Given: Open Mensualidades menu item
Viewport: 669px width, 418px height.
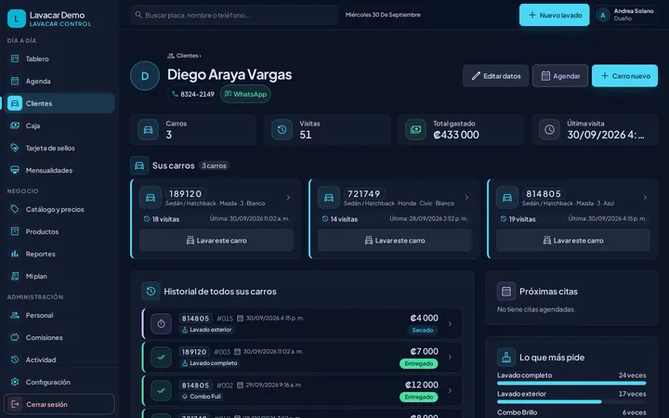Looking at the screenshot, I should [x=59, y=170].
